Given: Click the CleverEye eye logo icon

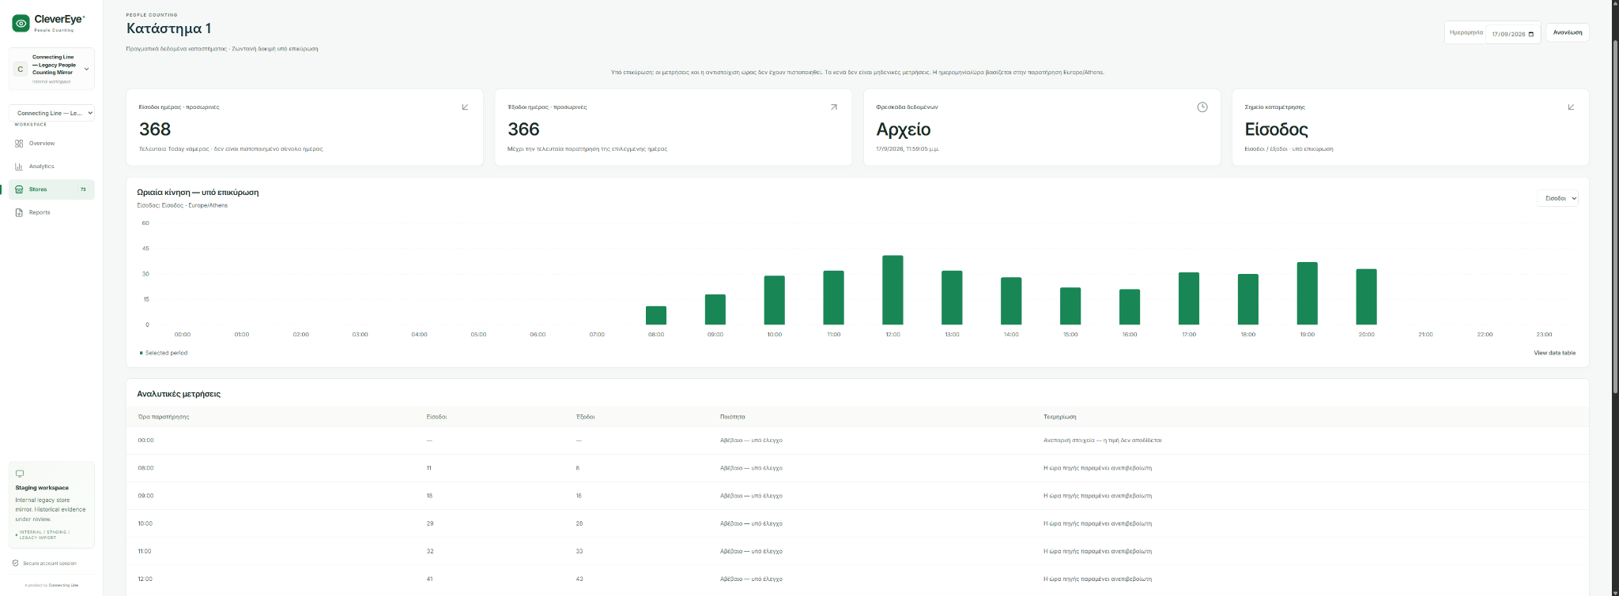Looking at the screenshot, I should pyautogui.click(x=21, y=24).
